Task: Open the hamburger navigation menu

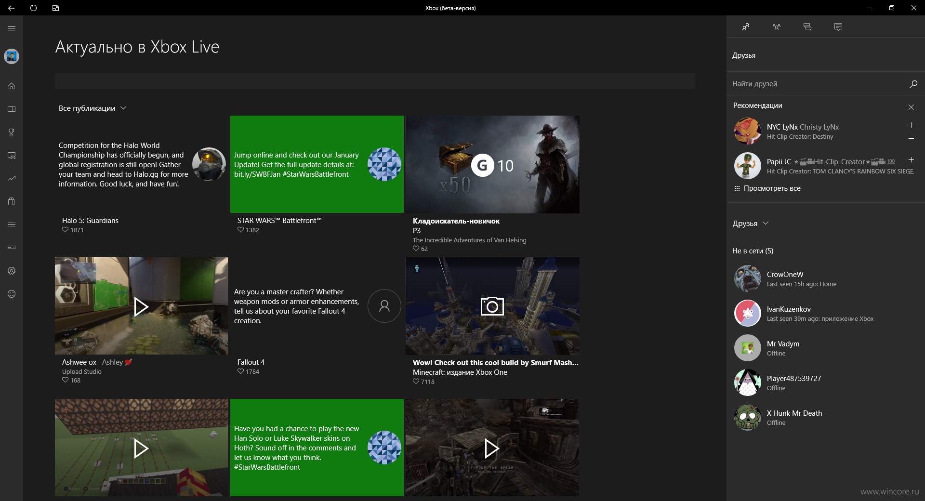Action: pos(12,28)
